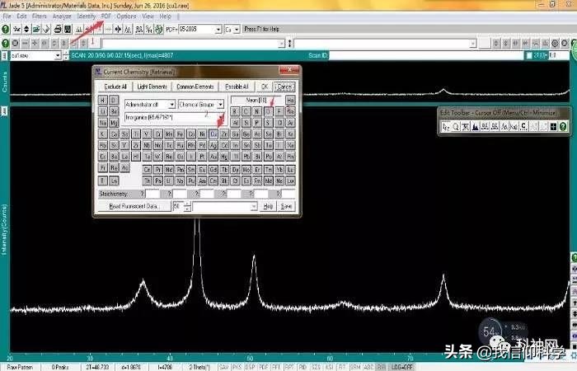Screen dimensions: 577x371
Task: Click the first Stoichiometry input field
Action: pos(152,194)
